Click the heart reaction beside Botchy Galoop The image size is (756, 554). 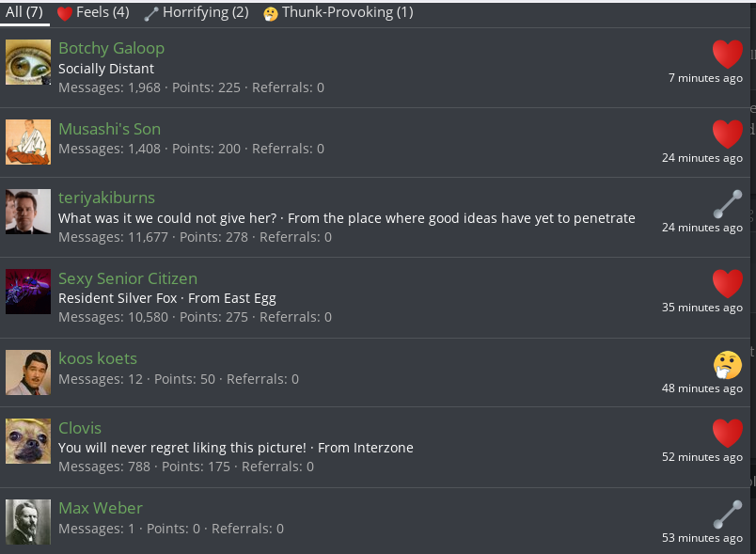click(x=727, y=54)
